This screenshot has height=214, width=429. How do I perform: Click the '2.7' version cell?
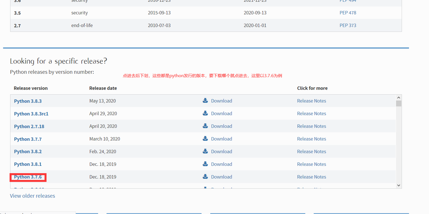point(17,26)
